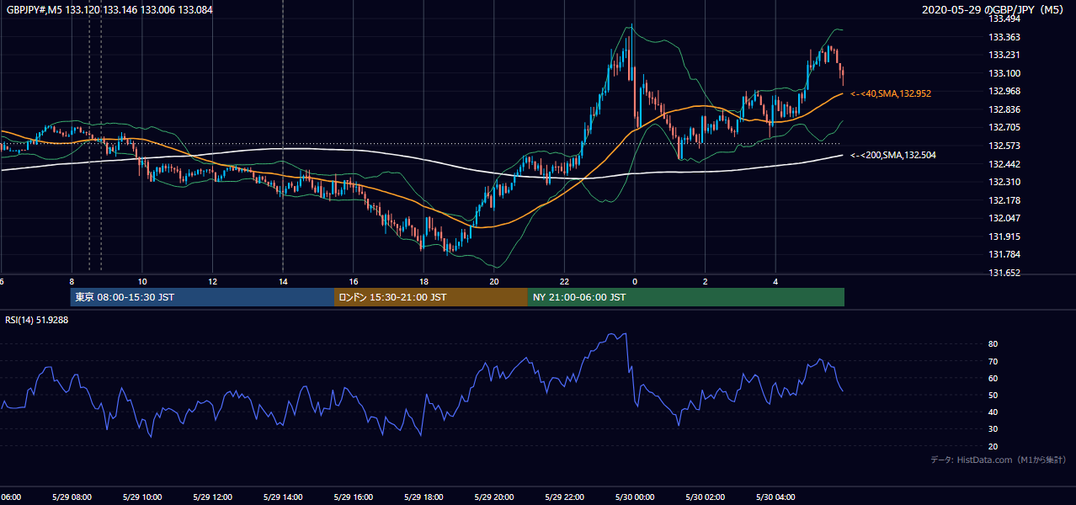This screenshot has width=1076, height=505.
Task: Select the NY 21:00-06:00 JST session bar
Action: pyautogui.click(x=686, y=297)
